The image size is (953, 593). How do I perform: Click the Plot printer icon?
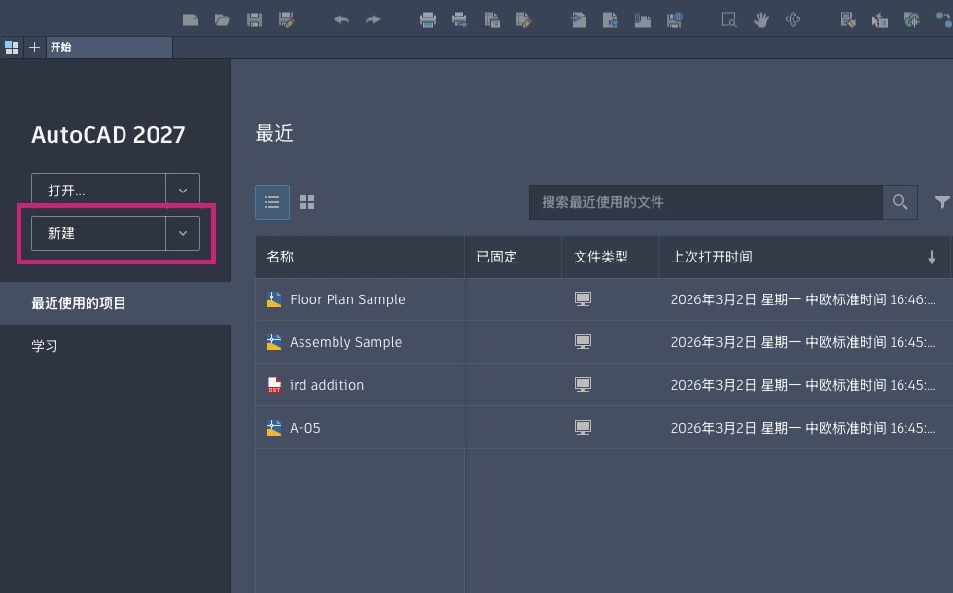pyautogui.click(x=428, y=20)
